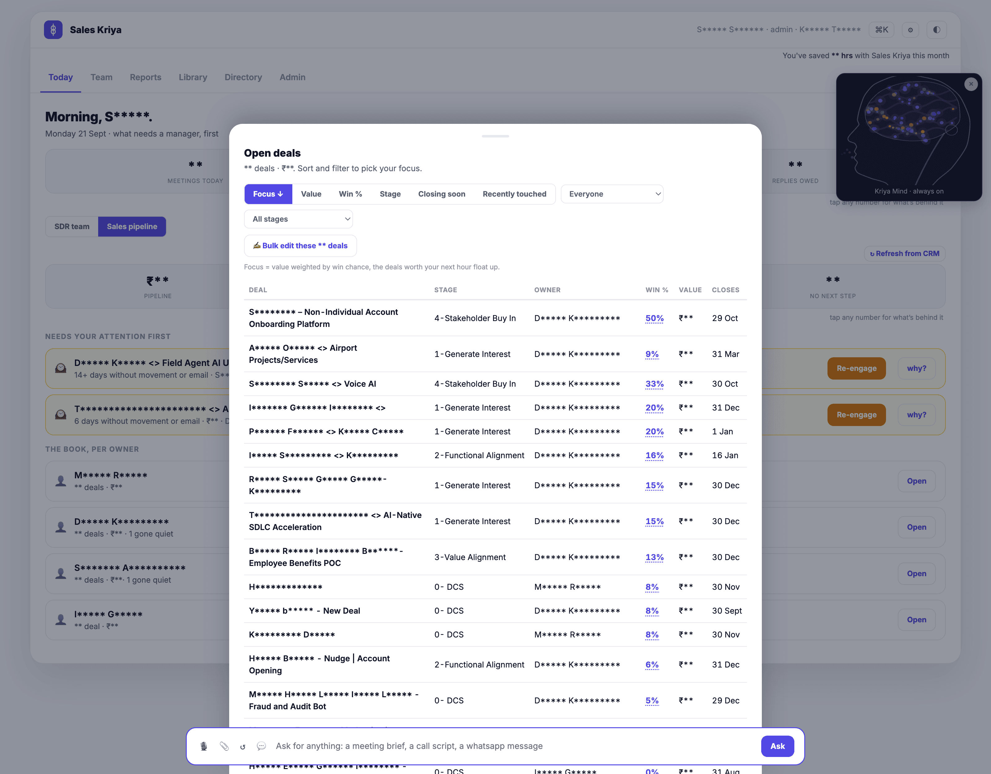This screenshot has height=774, width=991.
Task: Open the All stages dropdown
Action: [299, 219]
